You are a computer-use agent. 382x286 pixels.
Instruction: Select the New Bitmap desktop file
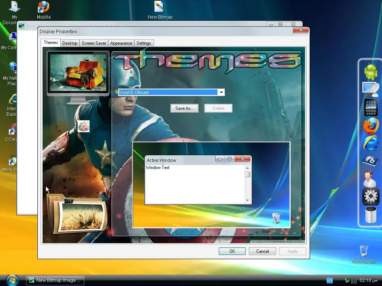coord(160,10)
